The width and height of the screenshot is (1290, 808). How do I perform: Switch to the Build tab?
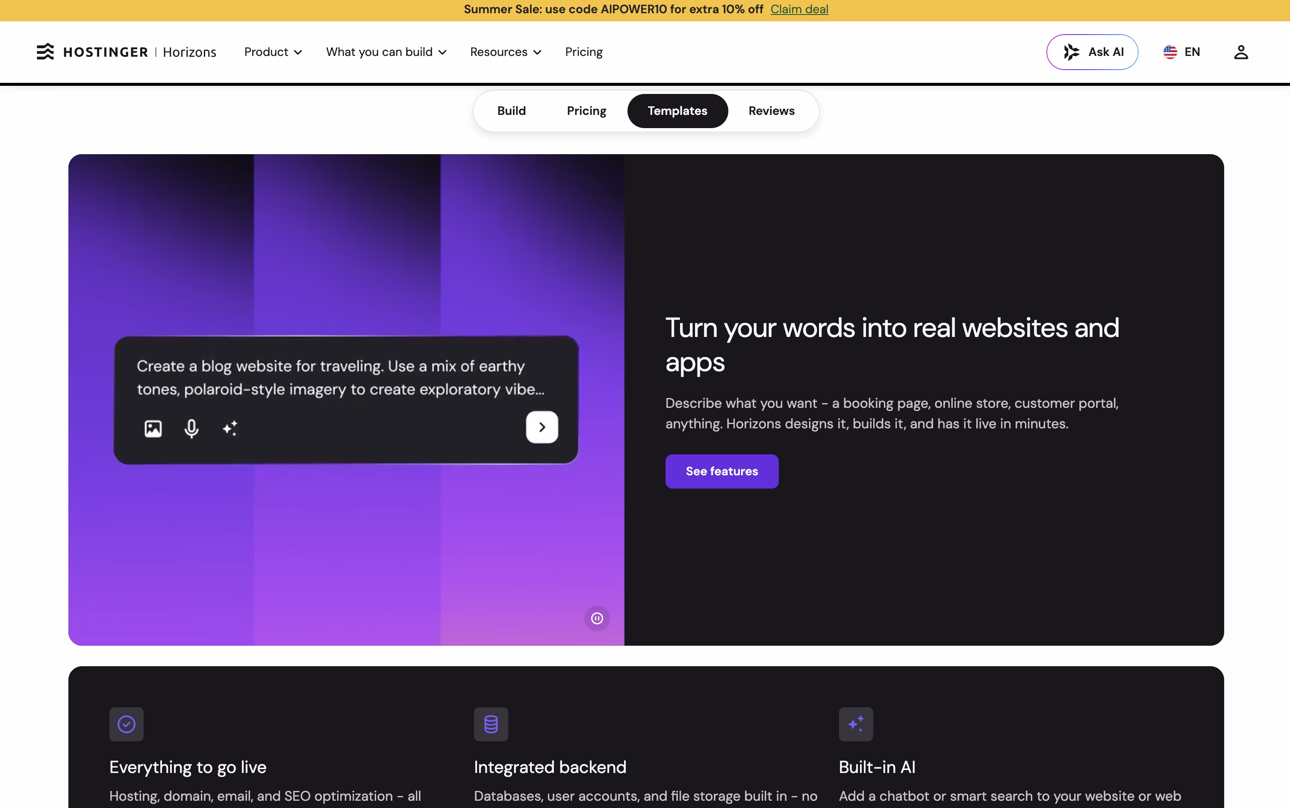(x=511, y=111)
